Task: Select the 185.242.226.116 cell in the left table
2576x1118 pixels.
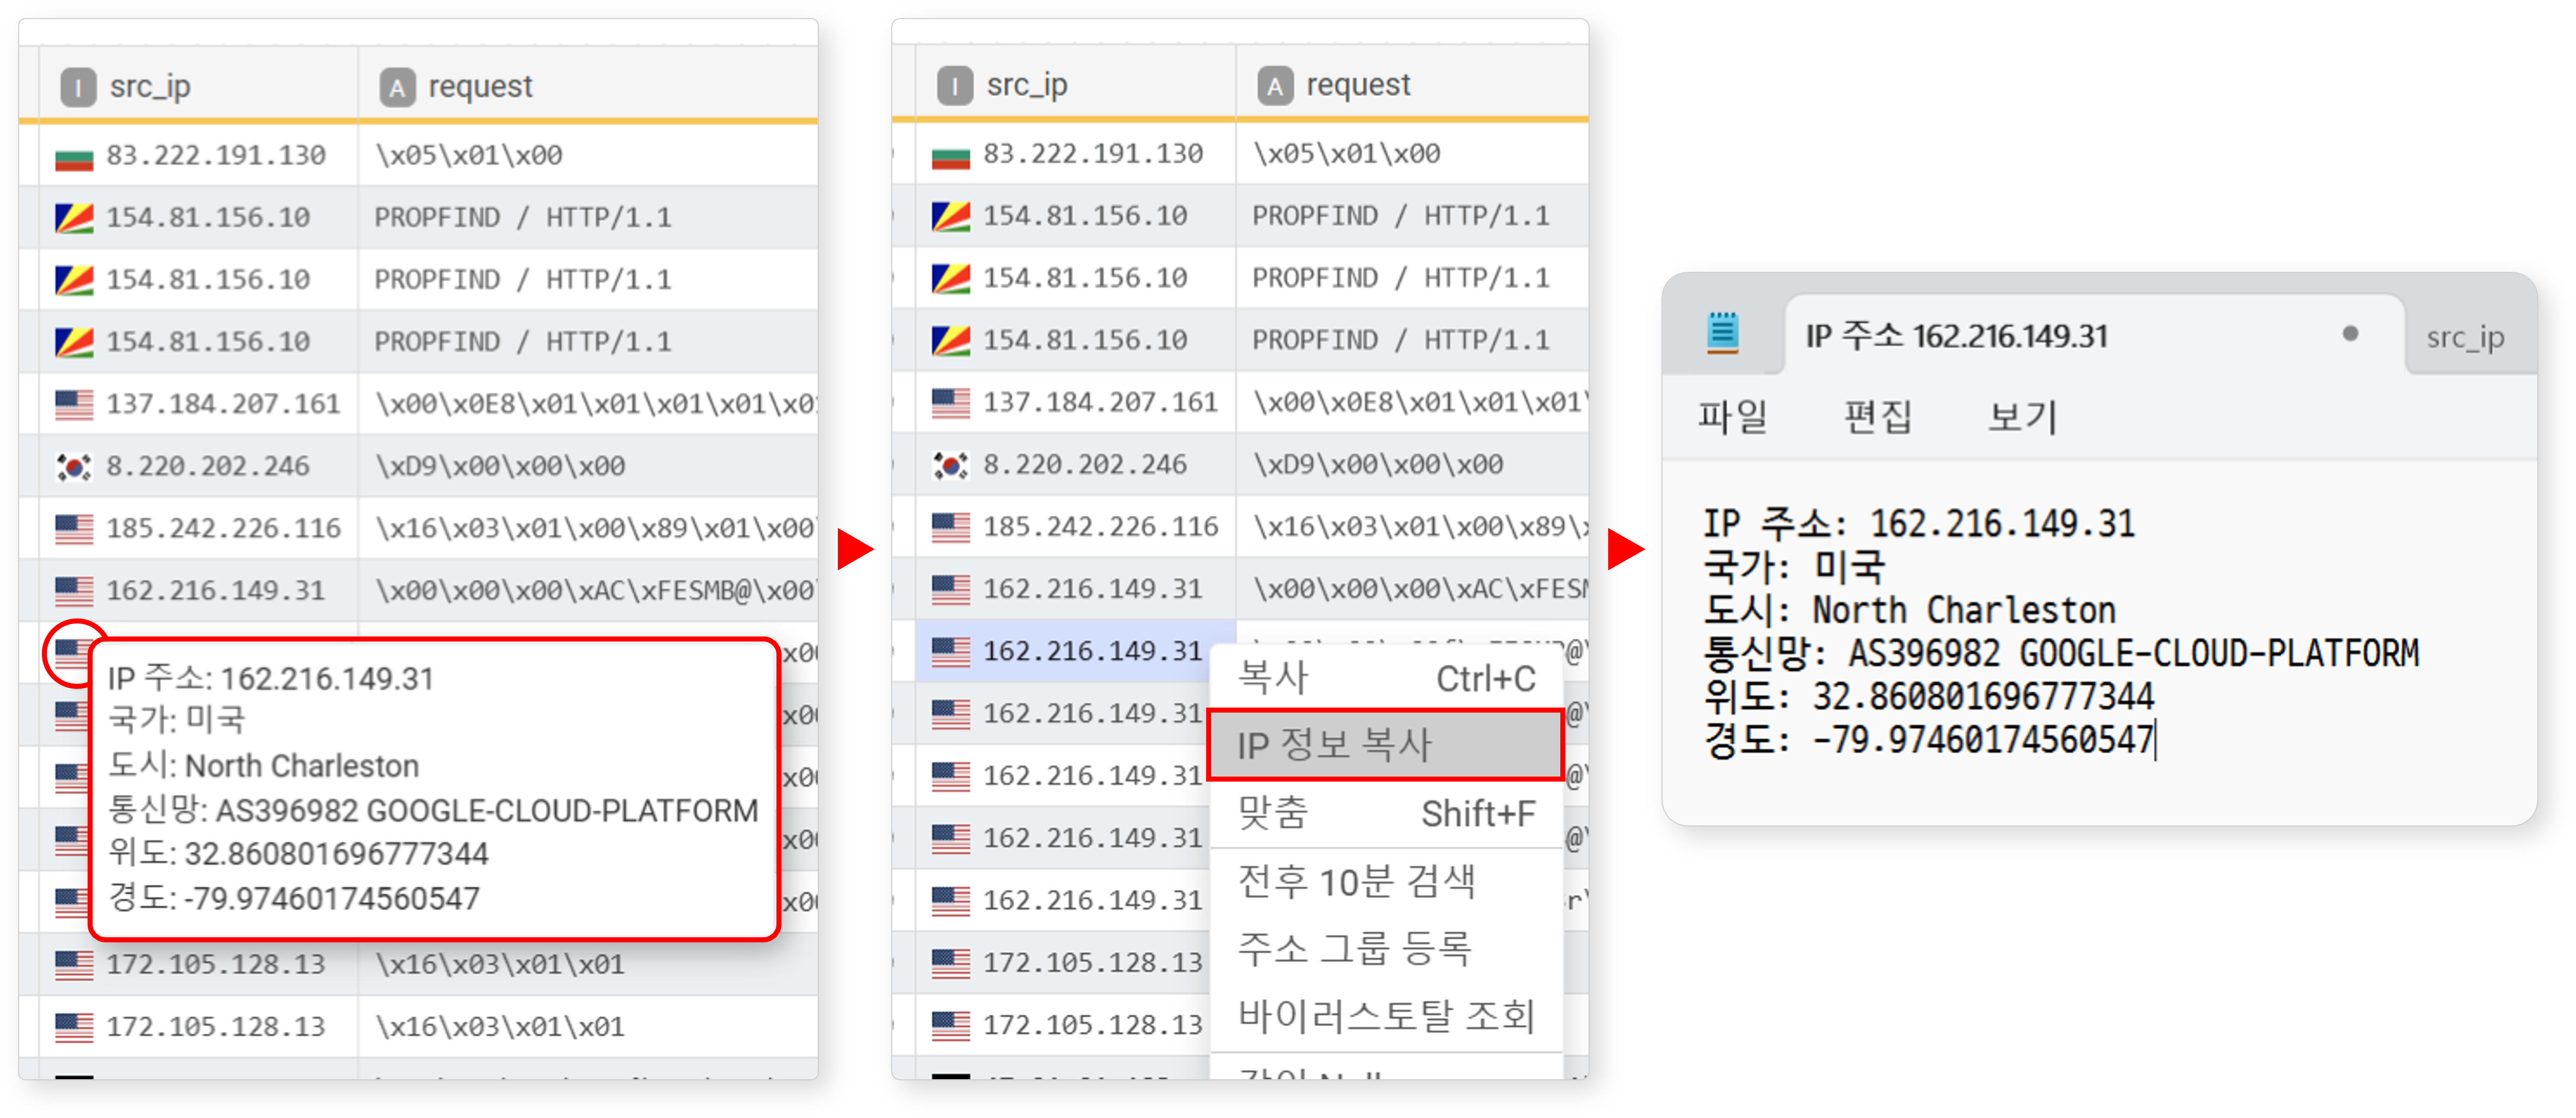Action: pos(198,528)
